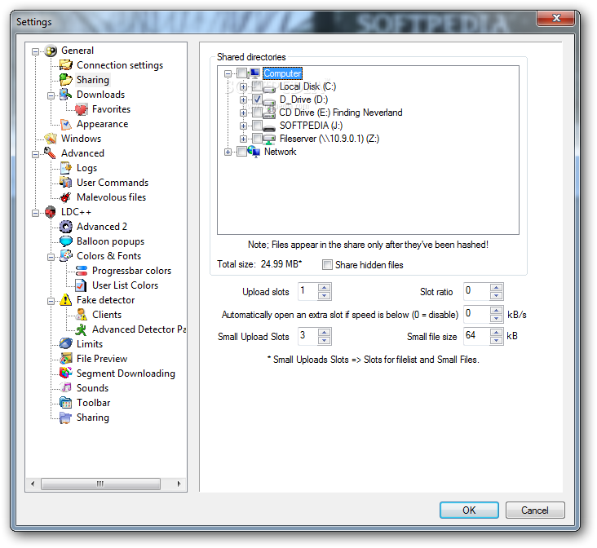
Task: Collapse the Fake detector node
Action: [51, 301]
